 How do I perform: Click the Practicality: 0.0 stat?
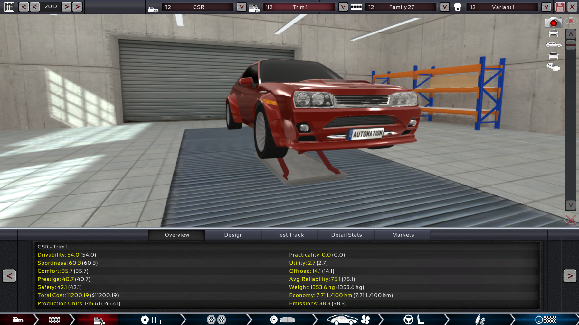(x=317, y=255)
